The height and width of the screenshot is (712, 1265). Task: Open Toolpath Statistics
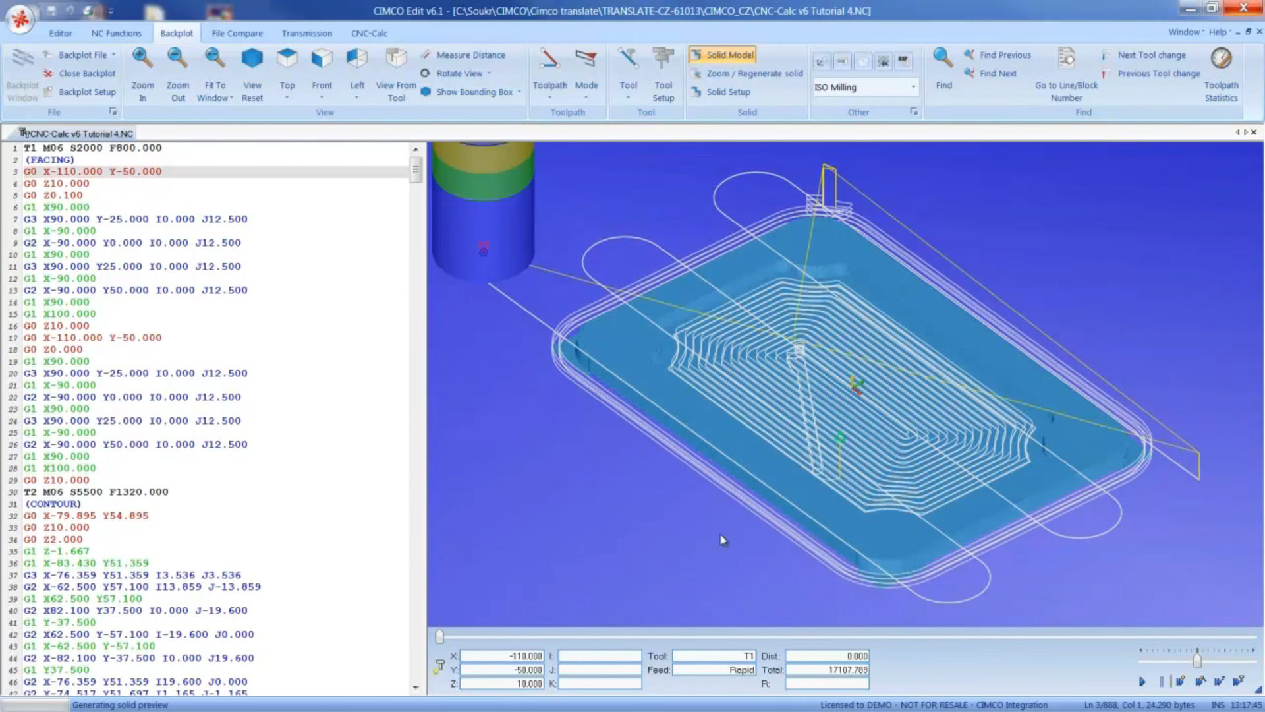tap(1221, 76)
